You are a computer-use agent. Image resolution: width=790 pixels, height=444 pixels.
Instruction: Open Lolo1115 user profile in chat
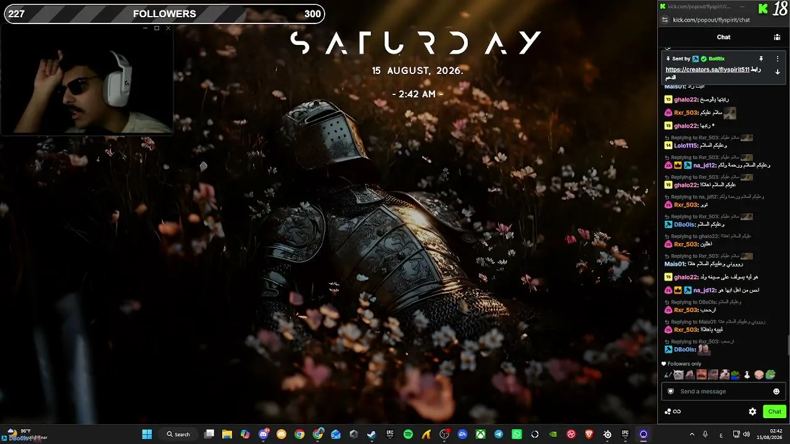[x=686, y=146]
